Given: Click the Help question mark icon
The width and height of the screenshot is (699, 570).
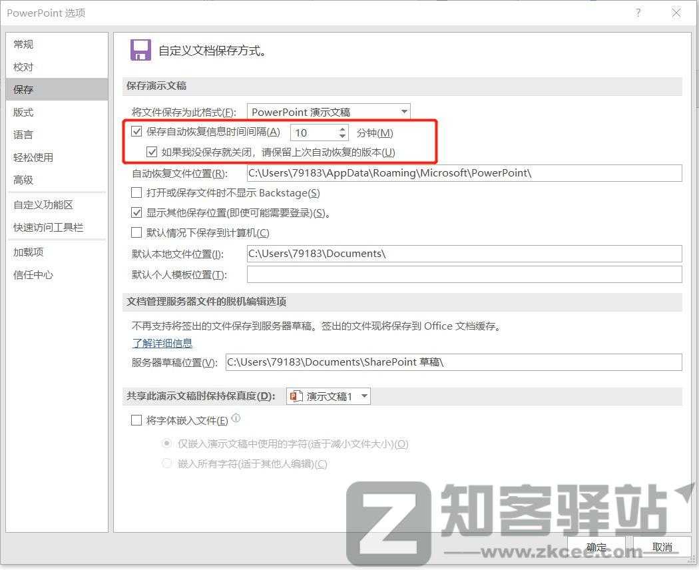Looking at the screenshot, I should point(638,13).
